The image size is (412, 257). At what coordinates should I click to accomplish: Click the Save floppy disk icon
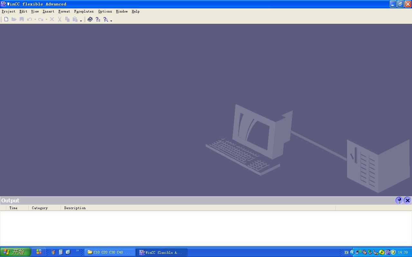click(x=22, y=19)
